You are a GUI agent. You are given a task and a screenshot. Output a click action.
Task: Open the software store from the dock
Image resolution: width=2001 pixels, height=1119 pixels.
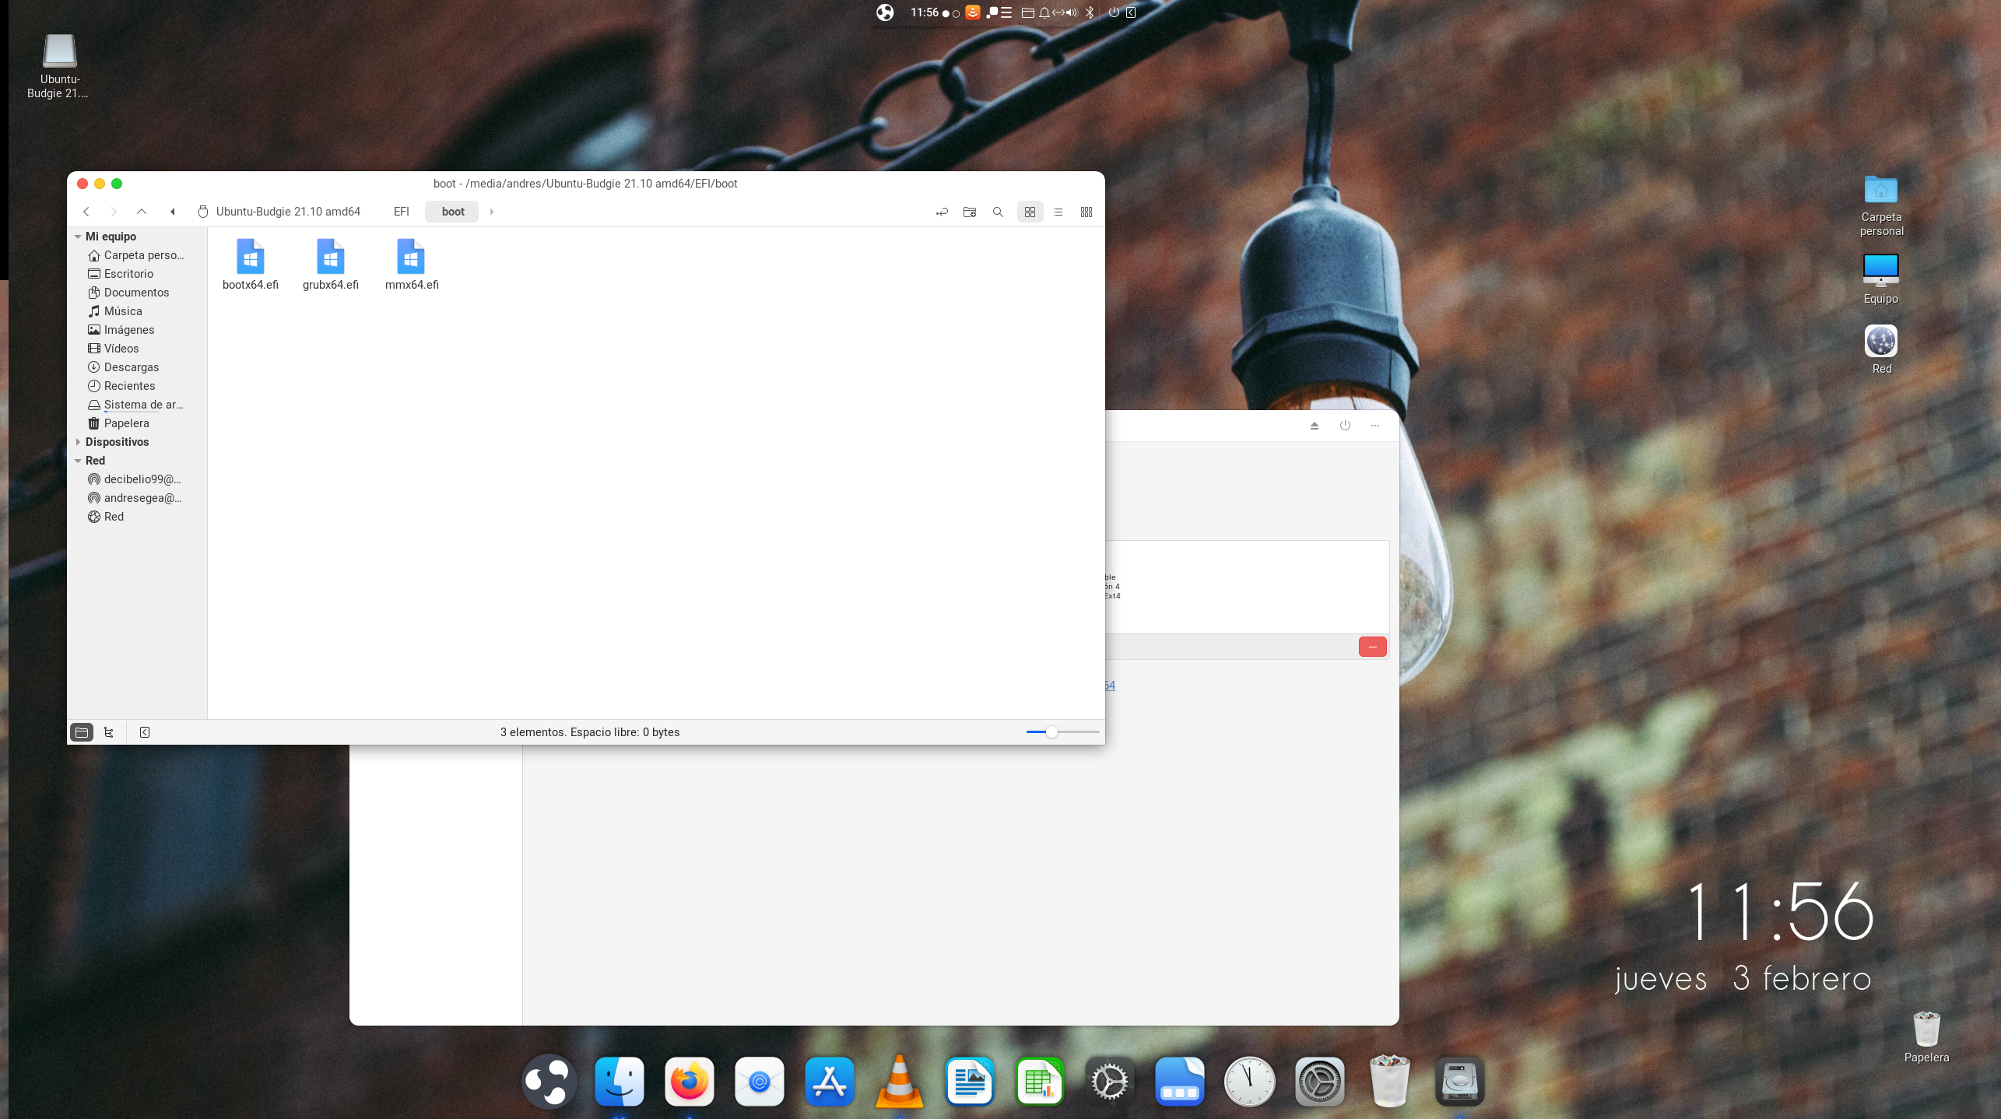tap(830, 1082)
